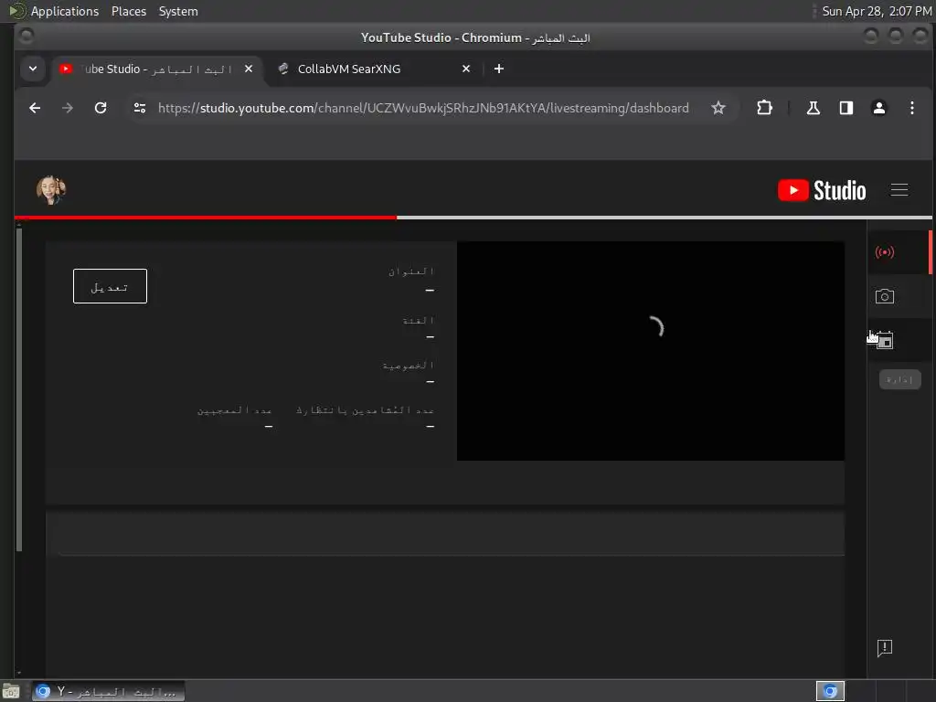Open the Send feedback icon at bottom
Screen dimensions: 936x702
click(x=884, y=648)
